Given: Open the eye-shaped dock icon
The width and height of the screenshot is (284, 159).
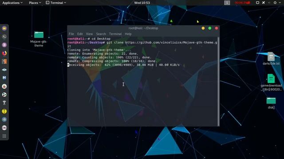Looking at the screenshot, I should 4,70.
